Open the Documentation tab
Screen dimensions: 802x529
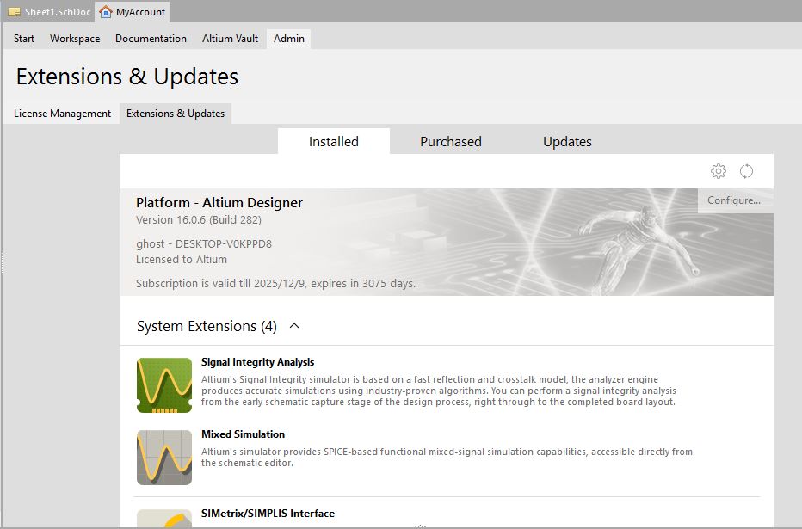(151, 39)
